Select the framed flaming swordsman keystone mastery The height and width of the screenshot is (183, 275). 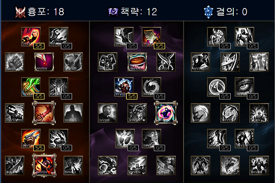tap(44, 165)
